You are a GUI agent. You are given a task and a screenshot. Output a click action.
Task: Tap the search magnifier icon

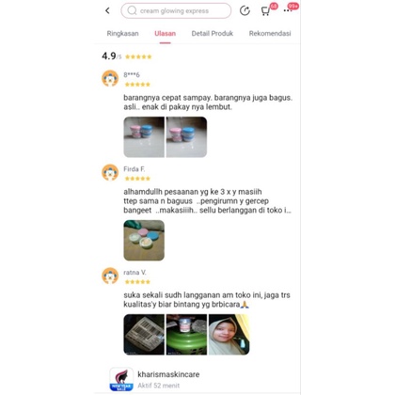[132, 10]
